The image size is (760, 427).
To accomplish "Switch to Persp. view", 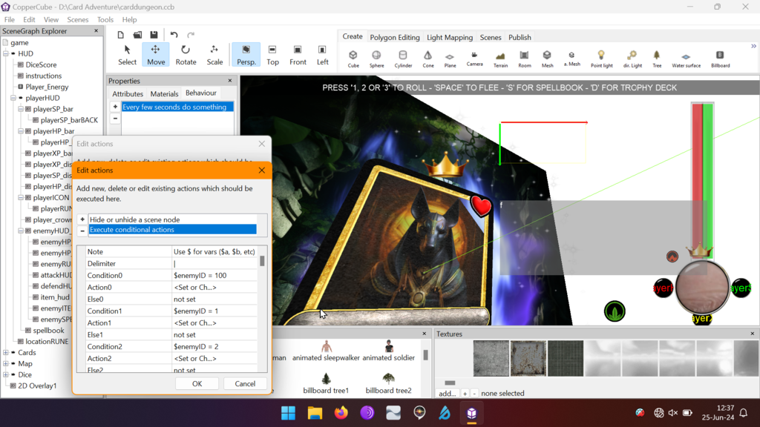I will pos(246,55).
